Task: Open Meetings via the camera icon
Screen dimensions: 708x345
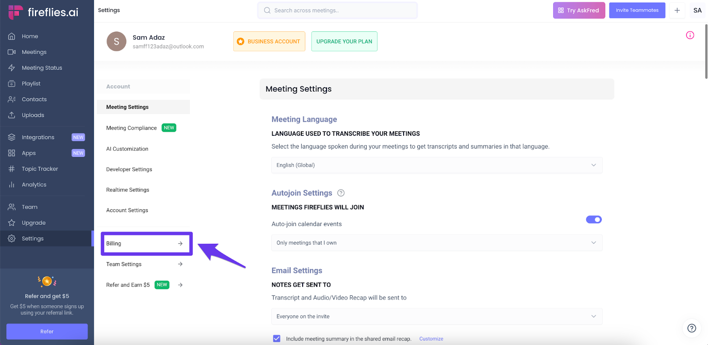Action: coord(12,52)
